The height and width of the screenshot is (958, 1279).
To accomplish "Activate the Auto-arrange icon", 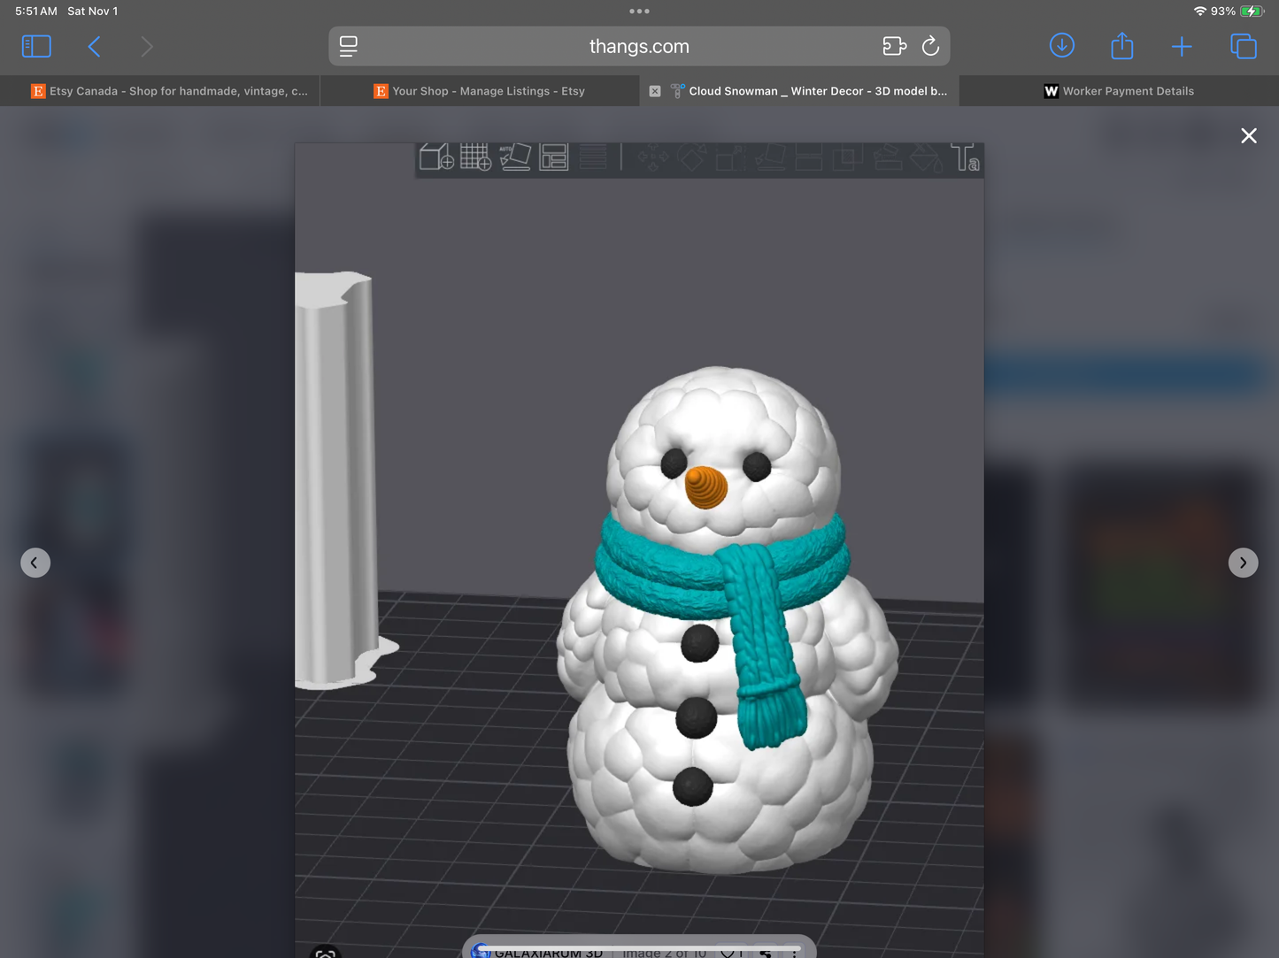I will point(515,157).
